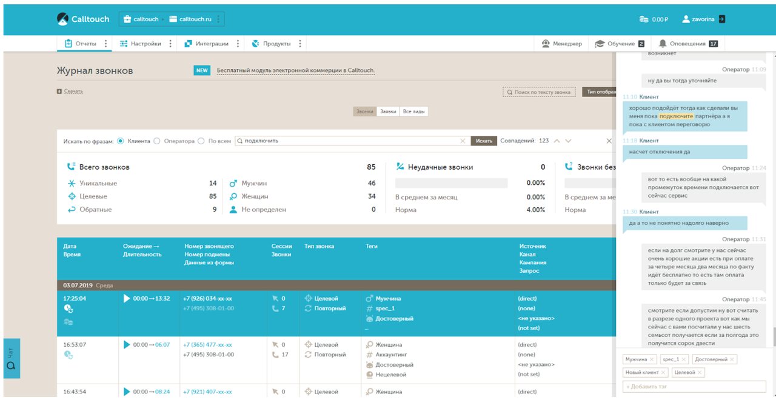Remove the Мужчина tag
Screen dimensions: 776x400
[x=652, y=359]
